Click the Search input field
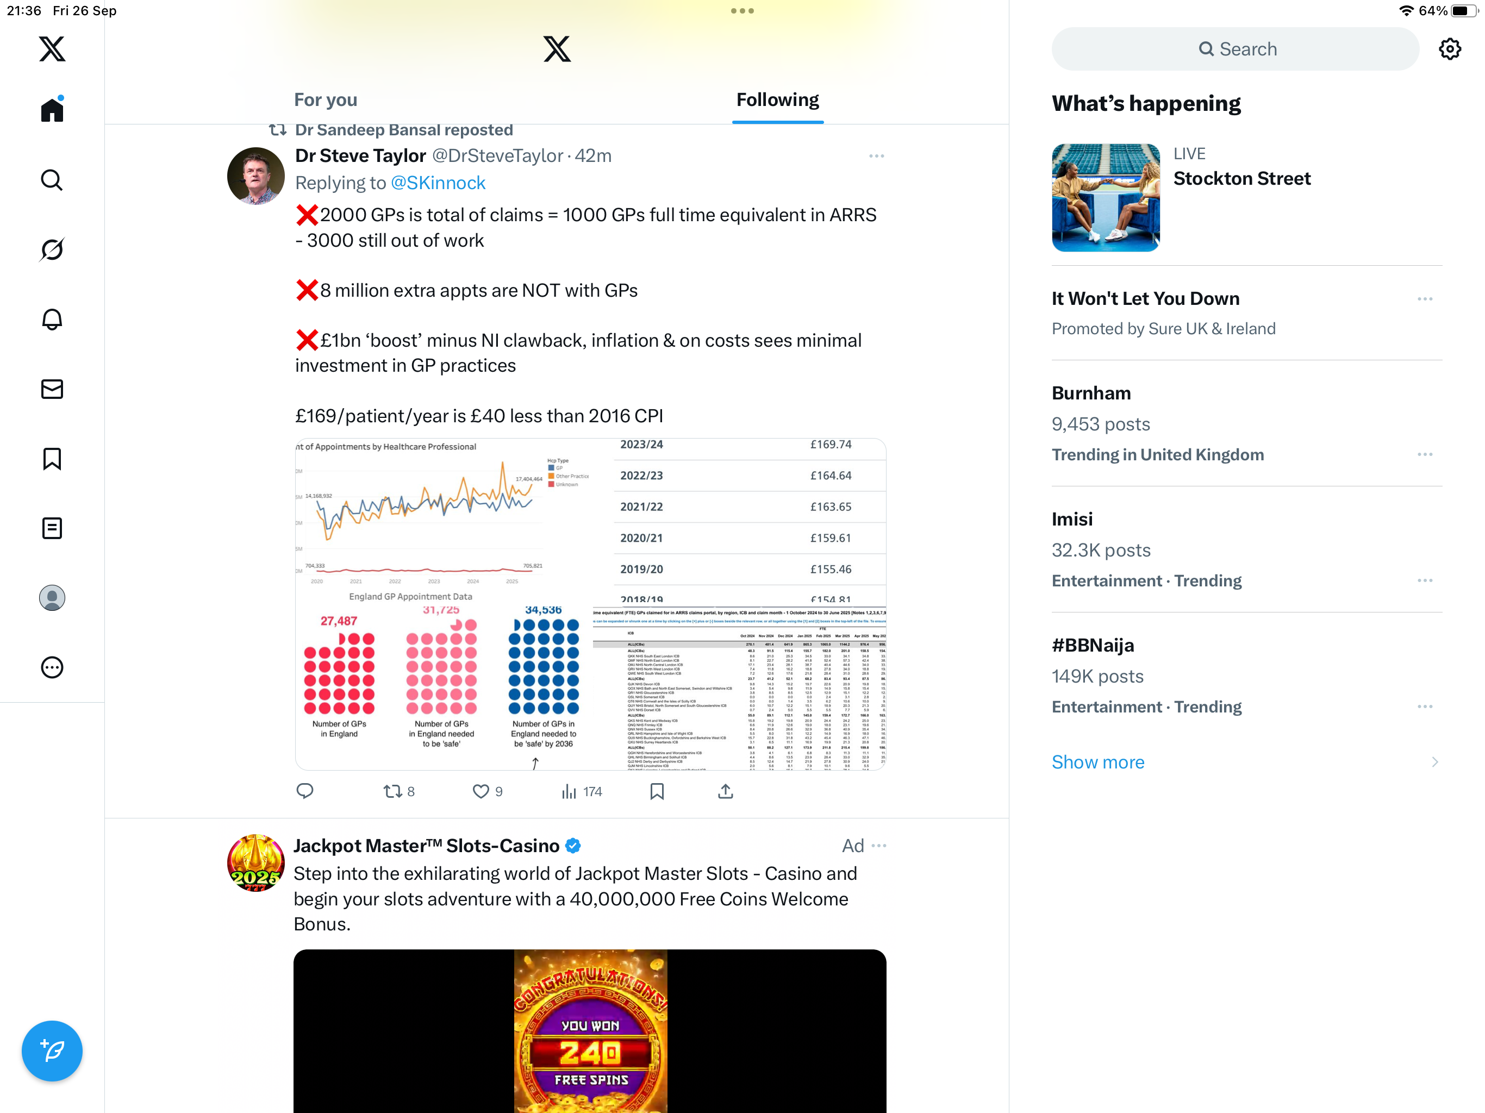Image resolution: width=1485 pixels, height=1113 pixels. coord(1234,49)
